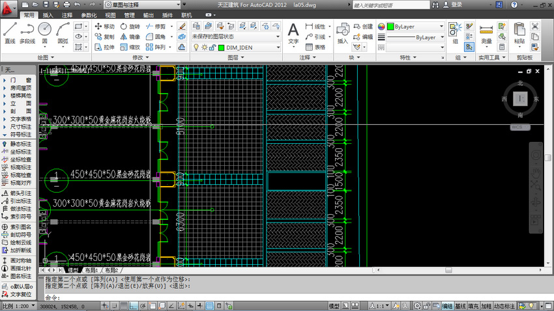Image resolution: width=554 pixels, height=311 pixels.
Task: Click the Create block (创建) button
Action: 363,27
